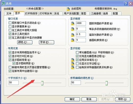This screenshot has height=104, width=133.
Task: Enable 带光栅图像/OLE 平移和缩放 checkbox
Action: pos(77,52)
